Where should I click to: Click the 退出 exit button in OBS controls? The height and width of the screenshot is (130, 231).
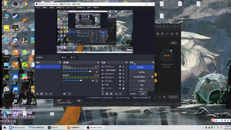click(141, 89)
